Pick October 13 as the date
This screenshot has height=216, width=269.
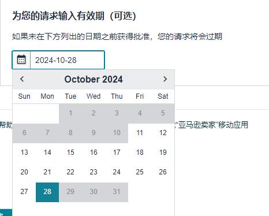(x=24, y=152)
